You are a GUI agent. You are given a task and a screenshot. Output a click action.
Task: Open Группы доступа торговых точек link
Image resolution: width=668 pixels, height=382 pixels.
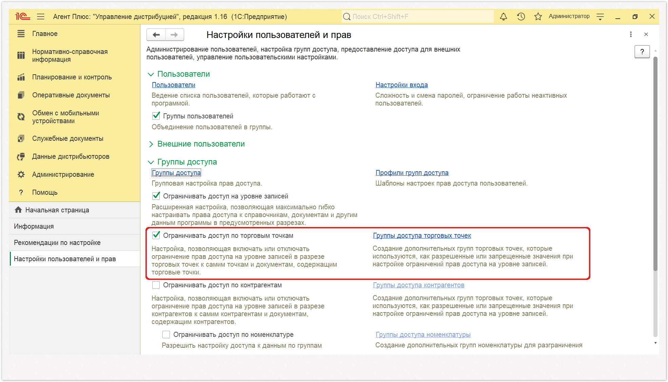click(x=422, y=235)
